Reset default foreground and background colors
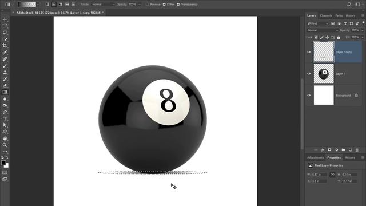Viewport: 366px width, 206px height. (2, 158)
